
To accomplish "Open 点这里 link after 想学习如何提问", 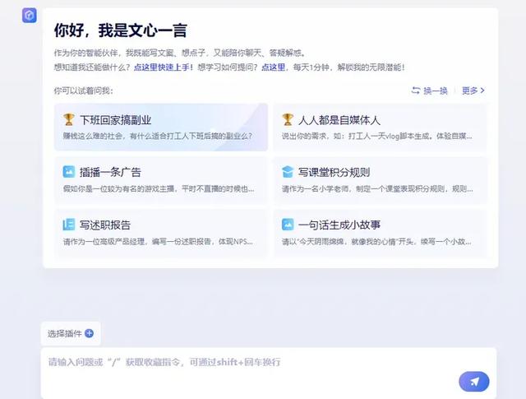I will point(273,67).
